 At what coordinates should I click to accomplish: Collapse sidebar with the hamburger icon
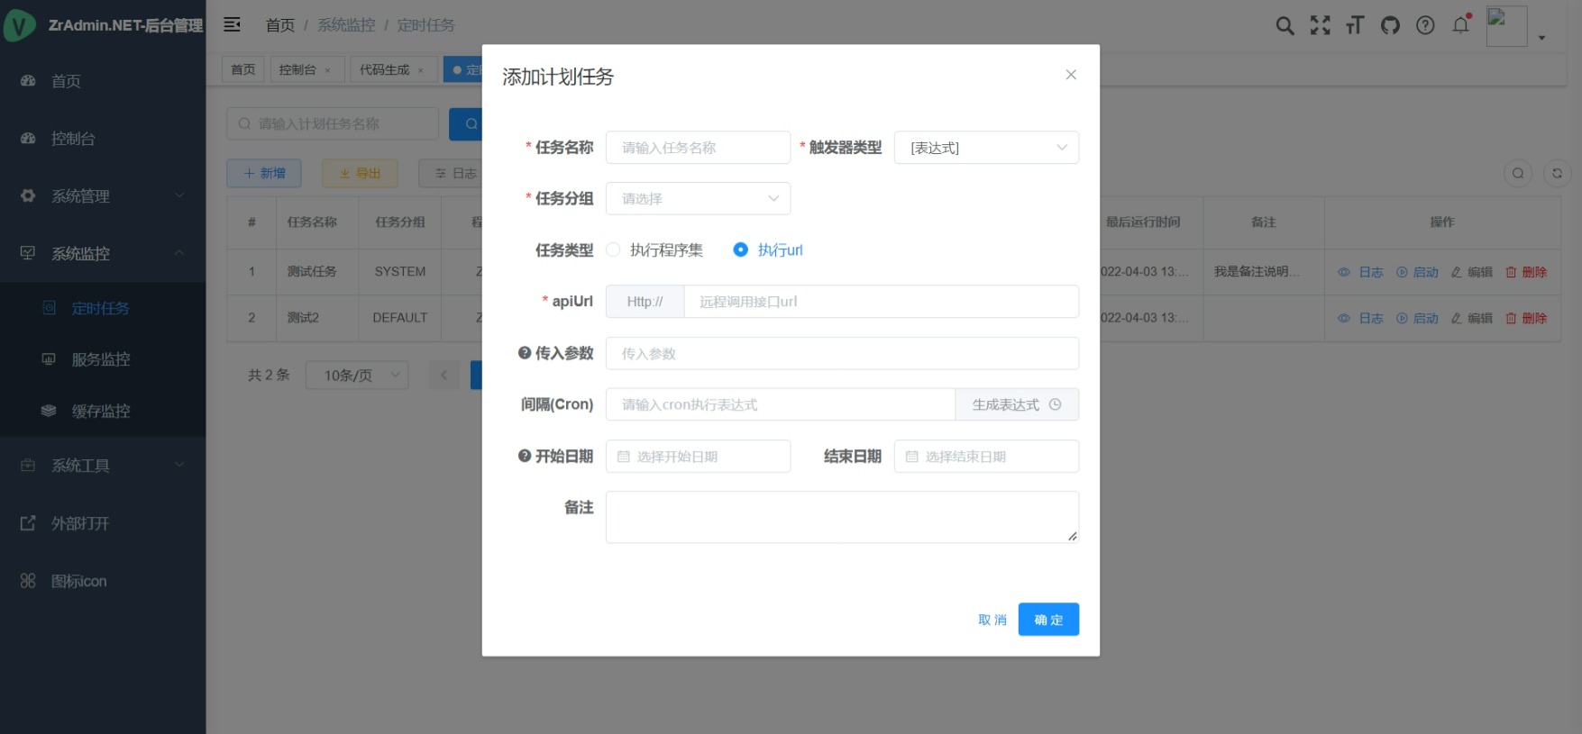(232, 25)
